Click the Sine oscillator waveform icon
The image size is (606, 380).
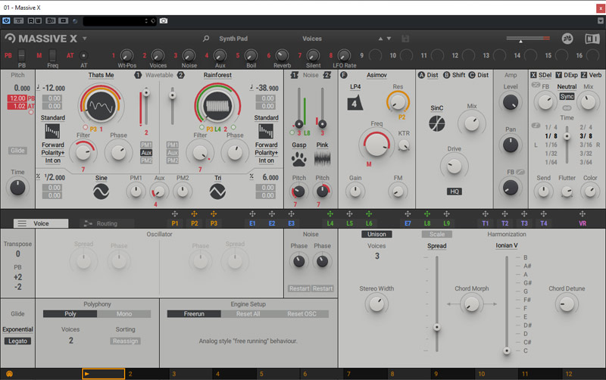tap(102, 192)
